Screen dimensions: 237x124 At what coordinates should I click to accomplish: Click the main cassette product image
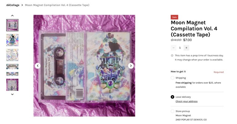(x=84, y=66)
